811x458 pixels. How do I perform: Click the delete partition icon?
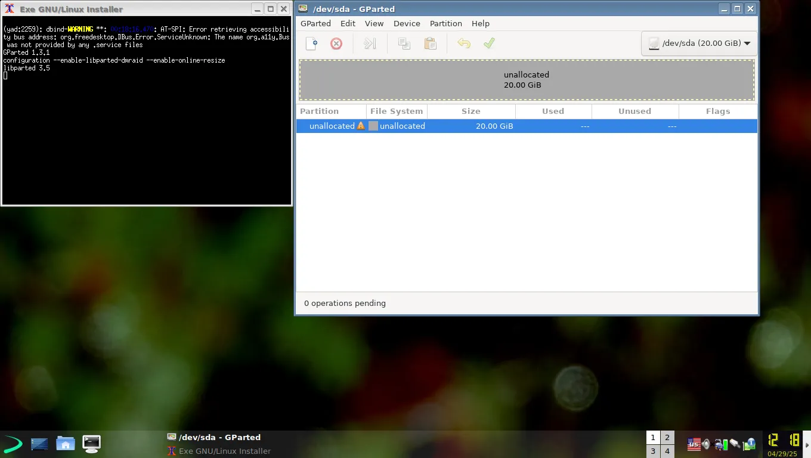point(336,43)
